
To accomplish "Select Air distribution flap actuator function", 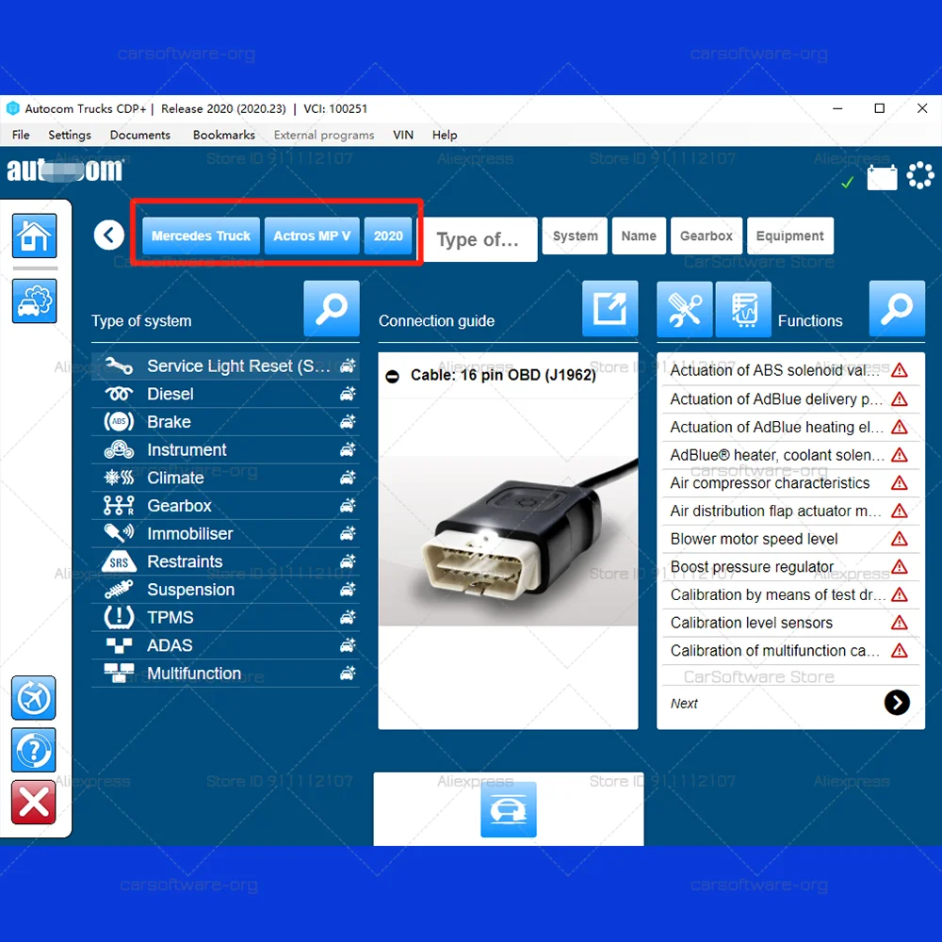I will click(789, 511).
